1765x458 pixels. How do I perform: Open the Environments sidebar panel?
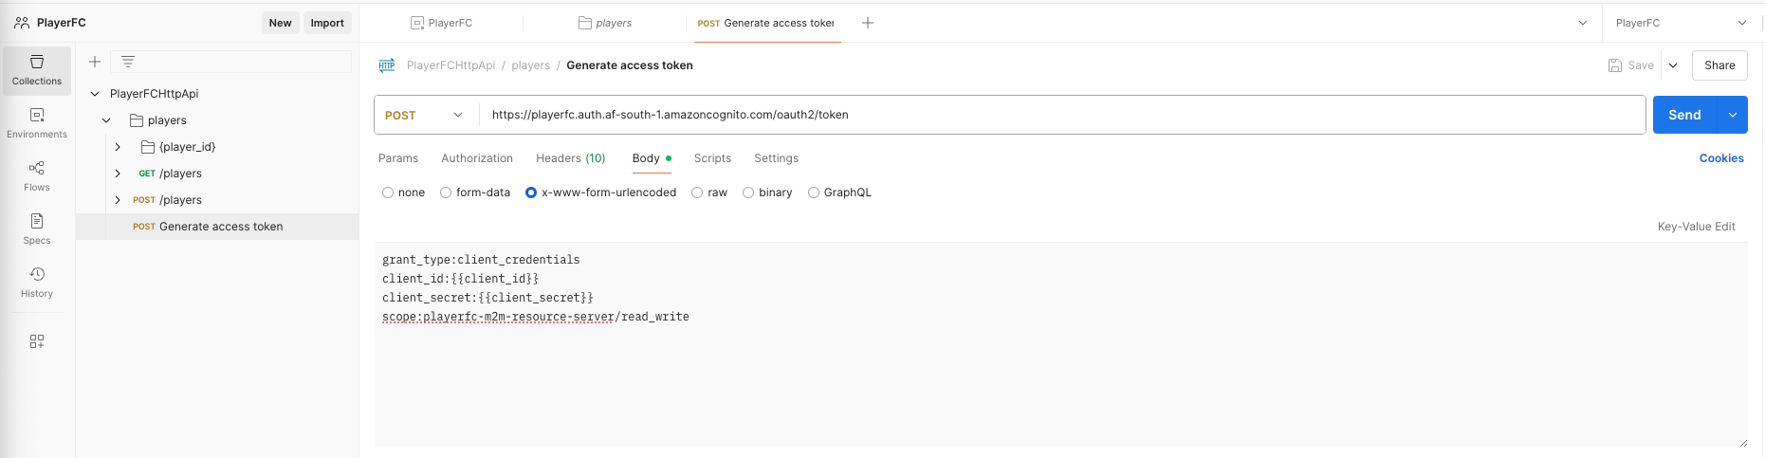click(37, 123)
